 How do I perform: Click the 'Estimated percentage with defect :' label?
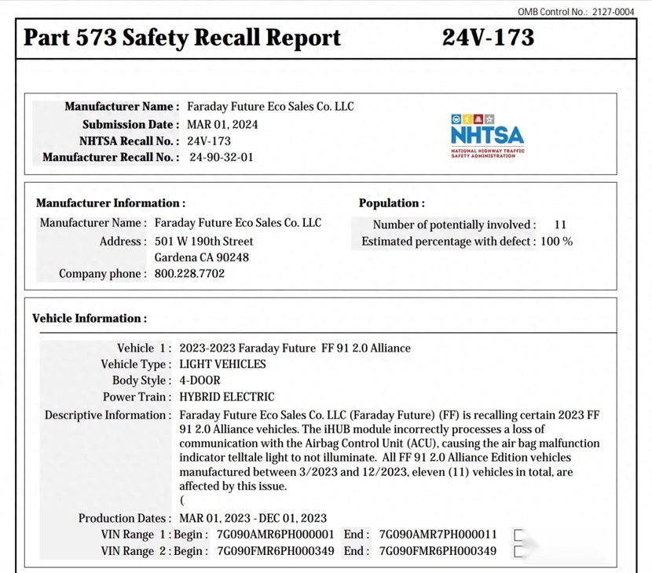(449, 241)
